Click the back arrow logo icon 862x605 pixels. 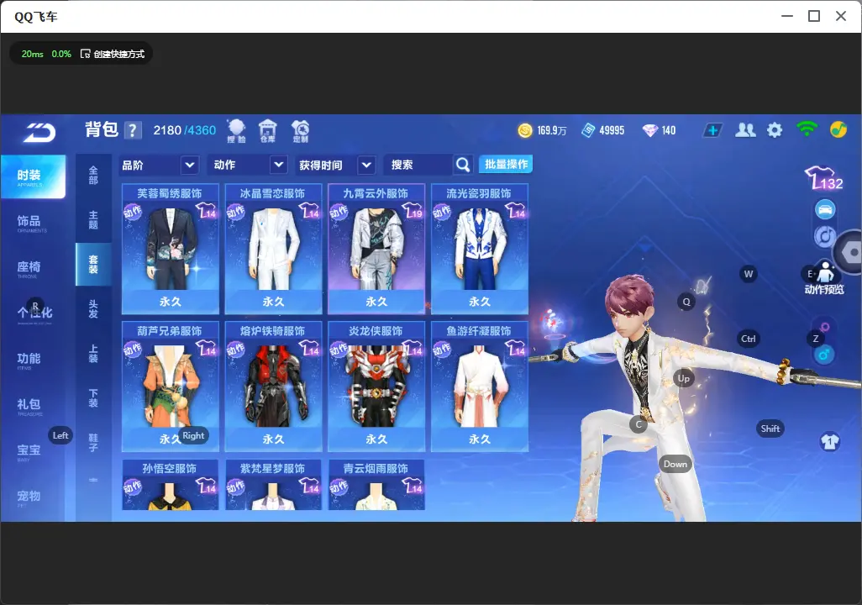tap(39, 133)
